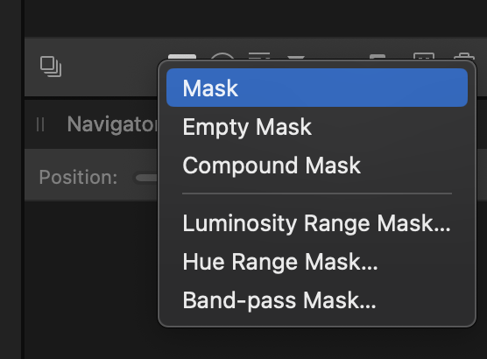Click the stacked layers icon
Image resolution: width=487 pixels, height=359 pixels.
tap(51, 67)
